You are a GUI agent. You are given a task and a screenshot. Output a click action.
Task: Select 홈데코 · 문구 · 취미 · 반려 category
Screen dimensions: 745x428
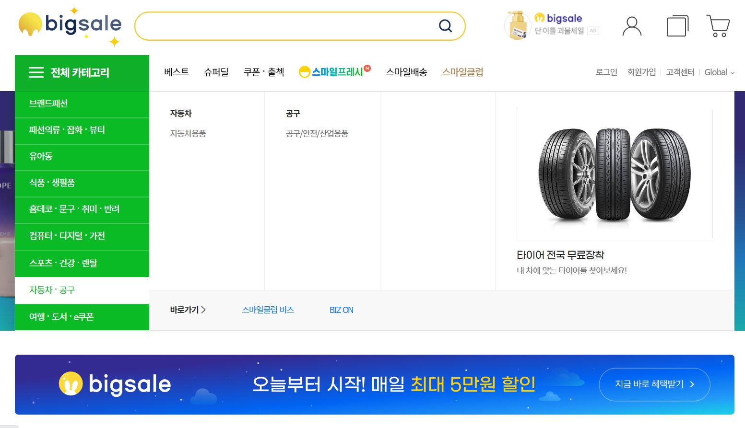click(82, 209)
